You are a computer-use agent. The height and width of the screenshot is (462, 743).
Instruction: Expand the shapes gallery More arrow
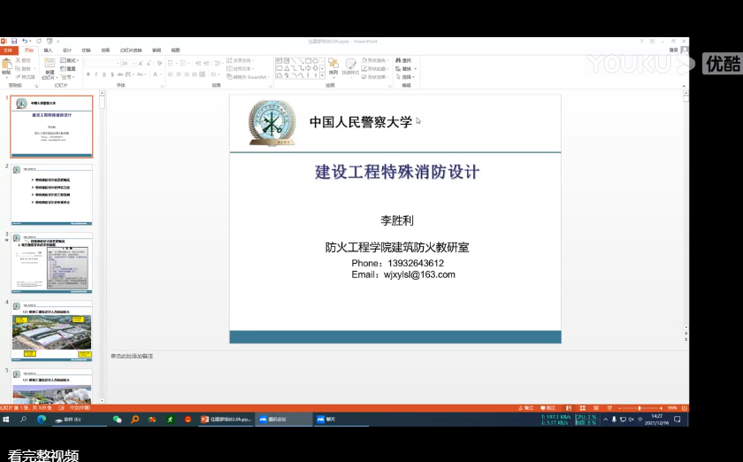click(323, 75)
